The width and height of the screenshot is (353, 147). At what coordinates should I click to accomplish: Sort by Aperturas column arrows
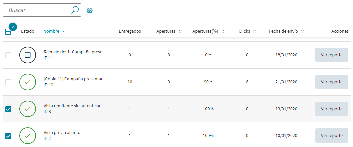180,31
